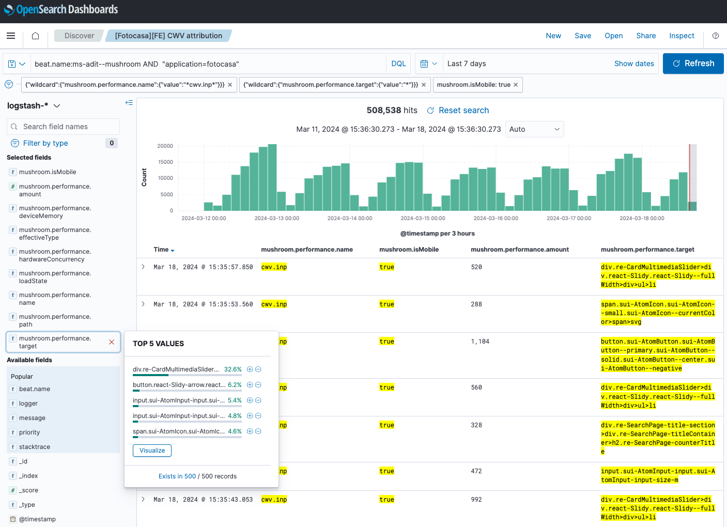Remove the mushroom.isMobile: true filter pill
Viewport: 727px width, 527px height.
[515, 84]
